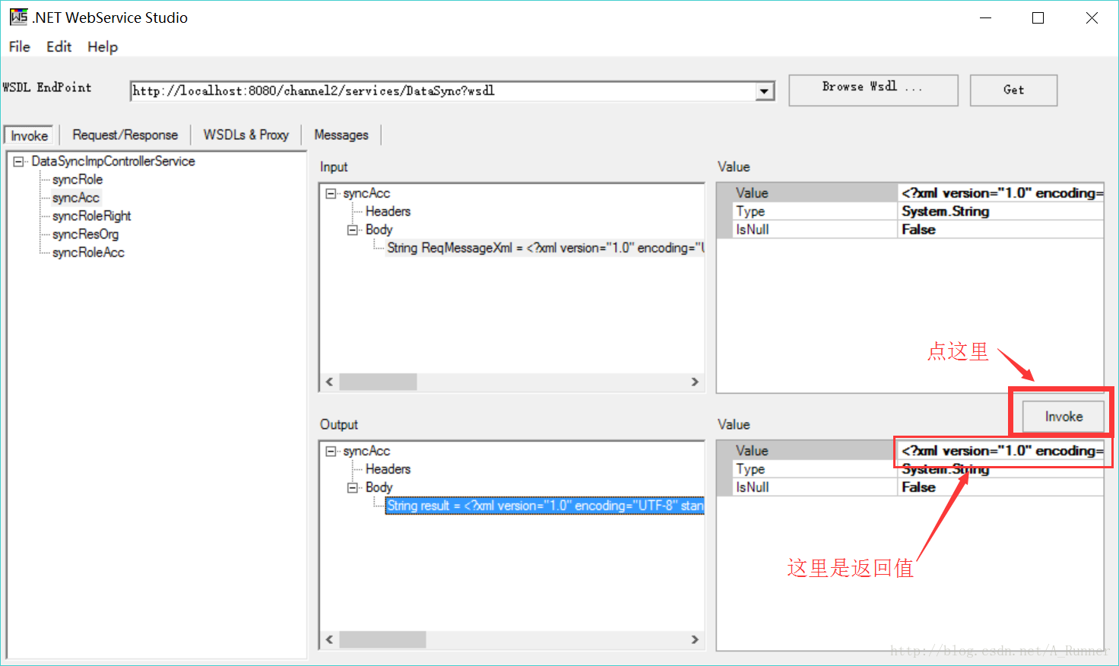Viewport: 1119px width, 666px height.
Task: Click the IsNull False value in input grid
Action: pyautogui.click(x=1002, y=230)
